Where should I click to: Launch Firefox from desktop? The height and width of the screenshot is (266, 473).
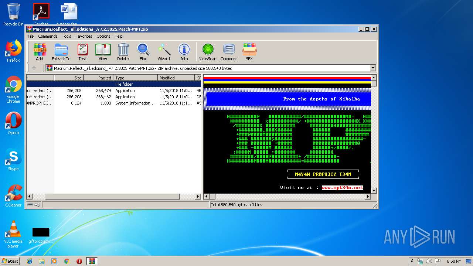[13, 51]
